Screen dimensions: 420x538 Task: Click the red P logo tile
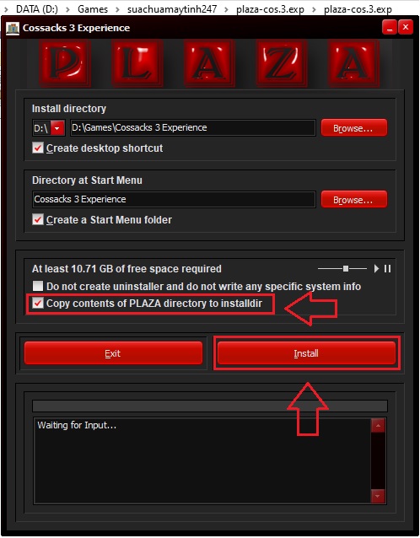coord(65,62)
